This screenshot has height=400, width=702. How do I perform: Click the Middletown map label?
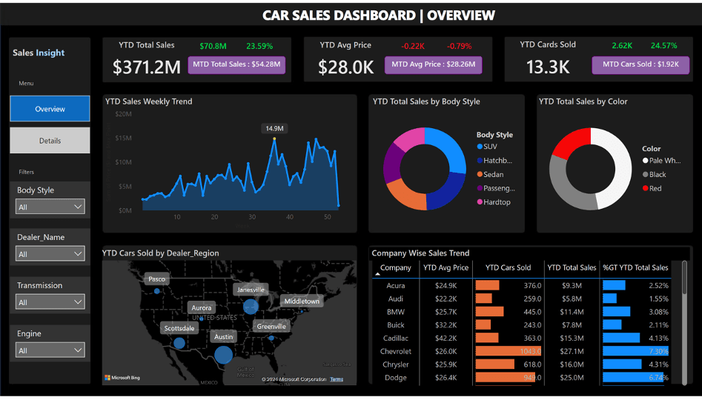coord(302,301)
